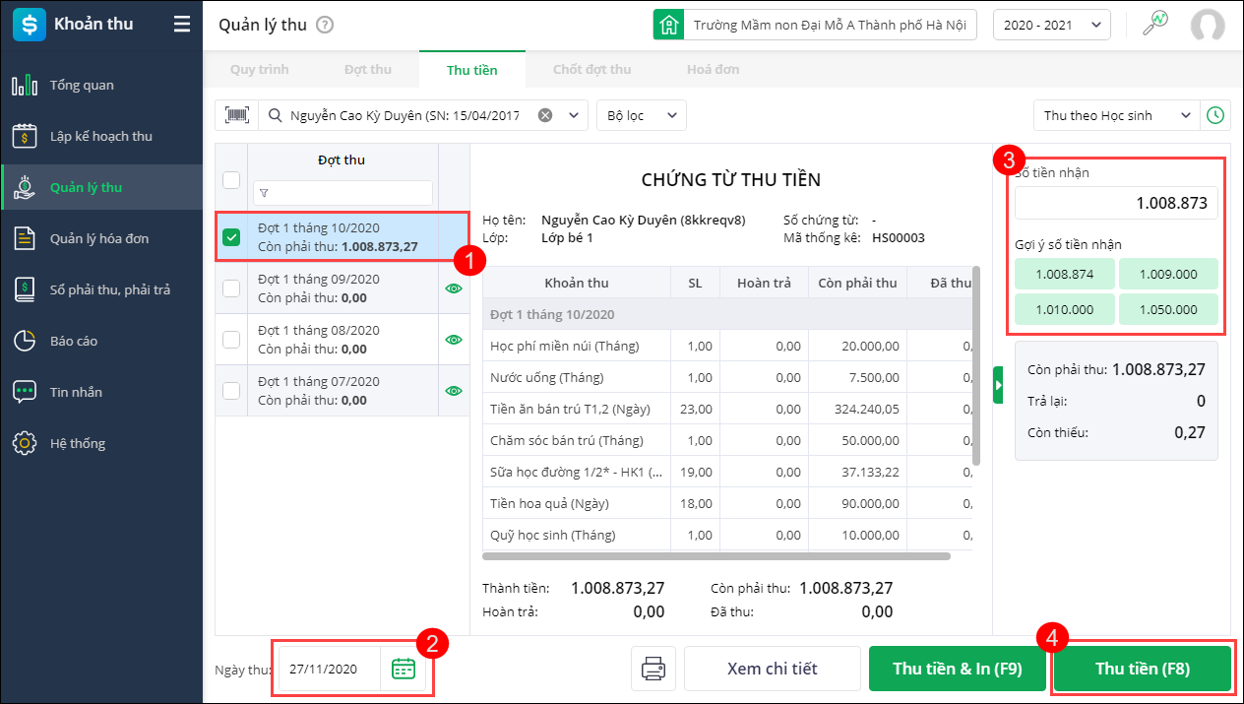Expand the Bộ lọc filter dropdown
This screenshot has width=1244, height=704.
click(642, 115)
